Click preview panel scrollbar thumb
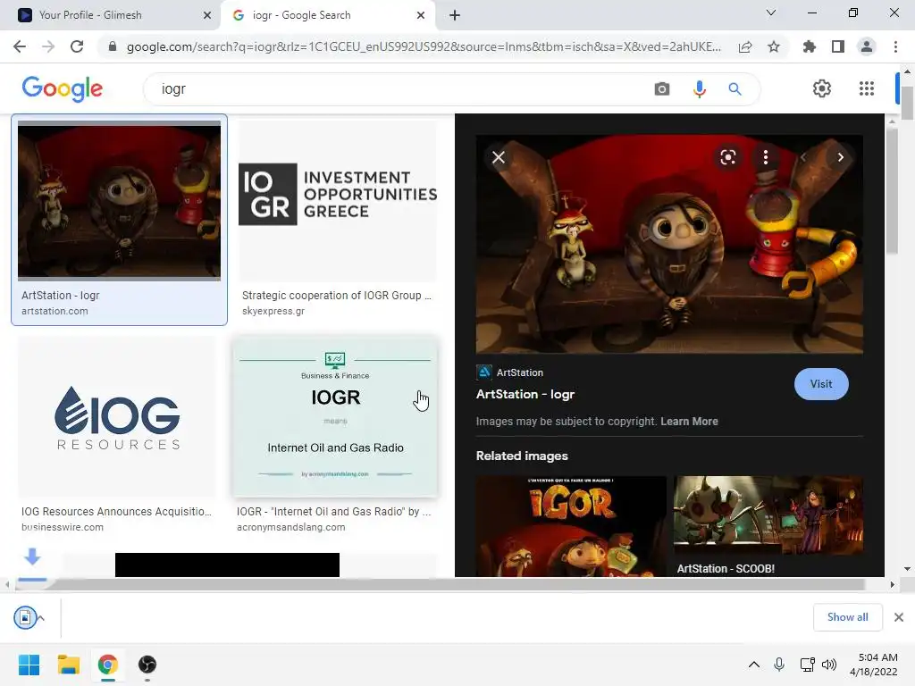Screen dimensions: 915x686 click(x=891, y=191)
